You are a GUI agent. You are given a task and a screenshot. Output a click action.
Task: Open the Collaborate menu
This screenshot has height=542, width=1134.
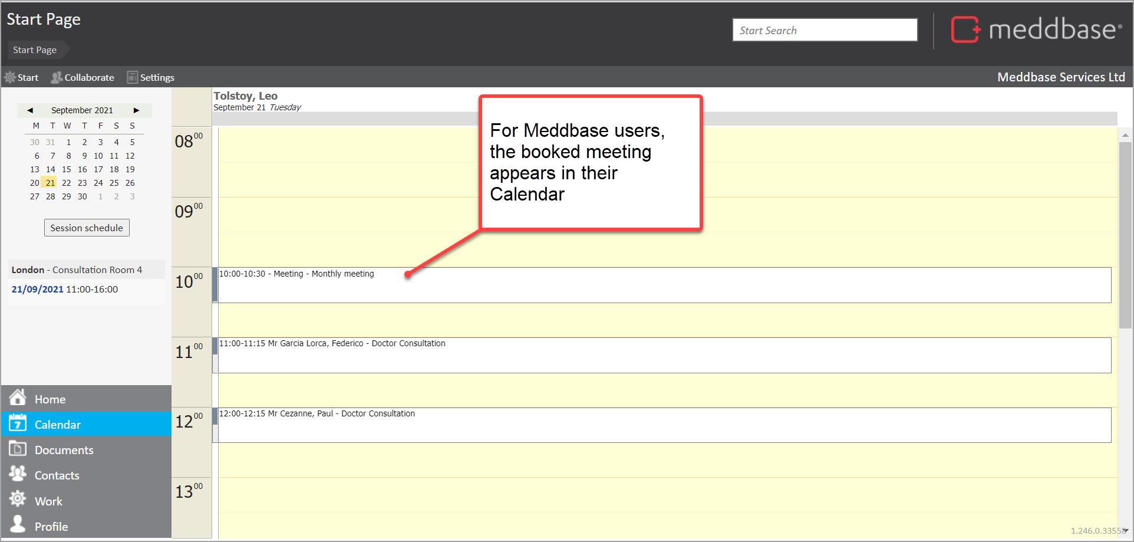pyautogui.click(x=83, y=77)
